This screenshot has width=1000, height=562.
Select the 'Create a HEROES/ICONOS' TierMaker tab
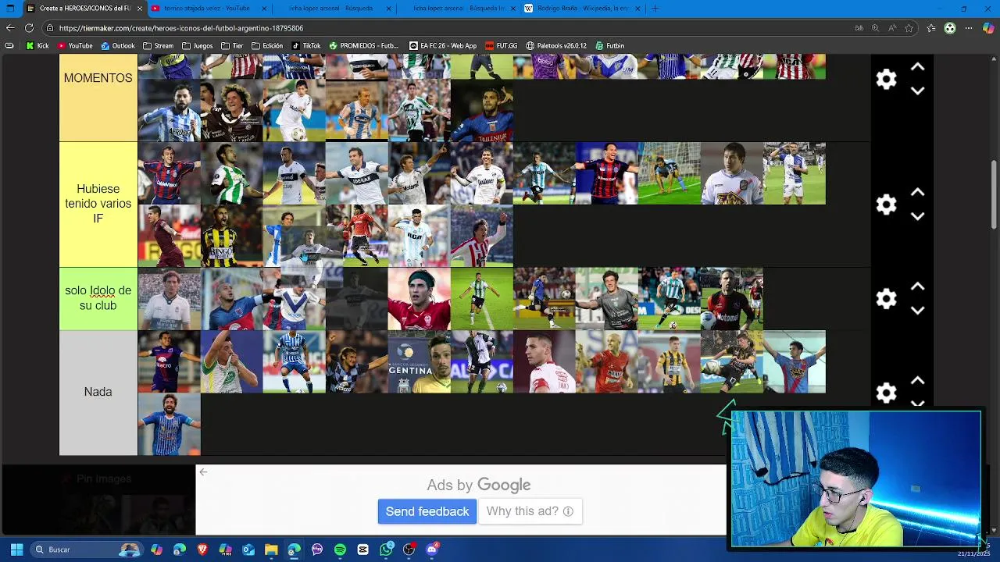pyautogui.click(x=84, y=9)
